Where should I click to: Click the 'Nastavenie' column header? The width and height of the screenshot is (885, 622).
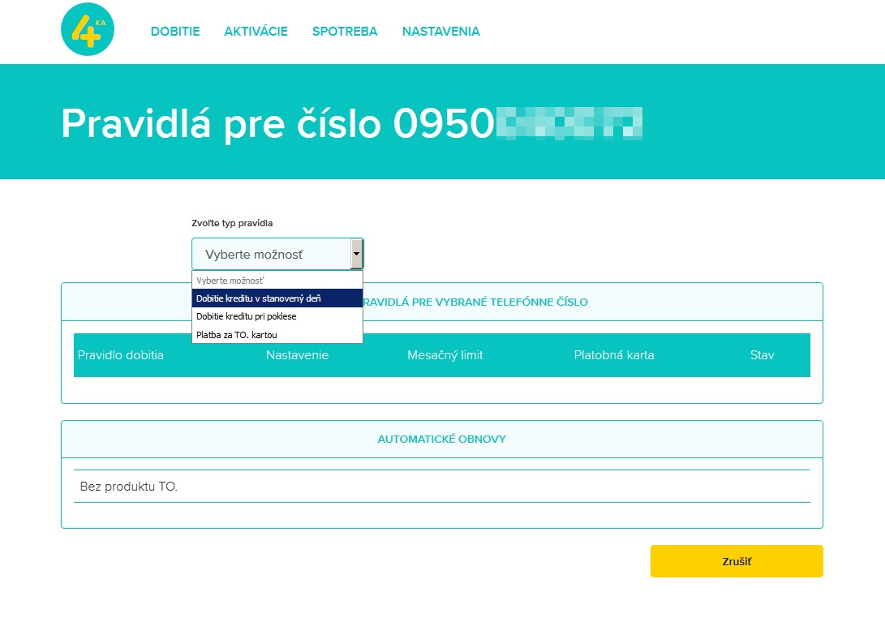(x=297, y=355)
